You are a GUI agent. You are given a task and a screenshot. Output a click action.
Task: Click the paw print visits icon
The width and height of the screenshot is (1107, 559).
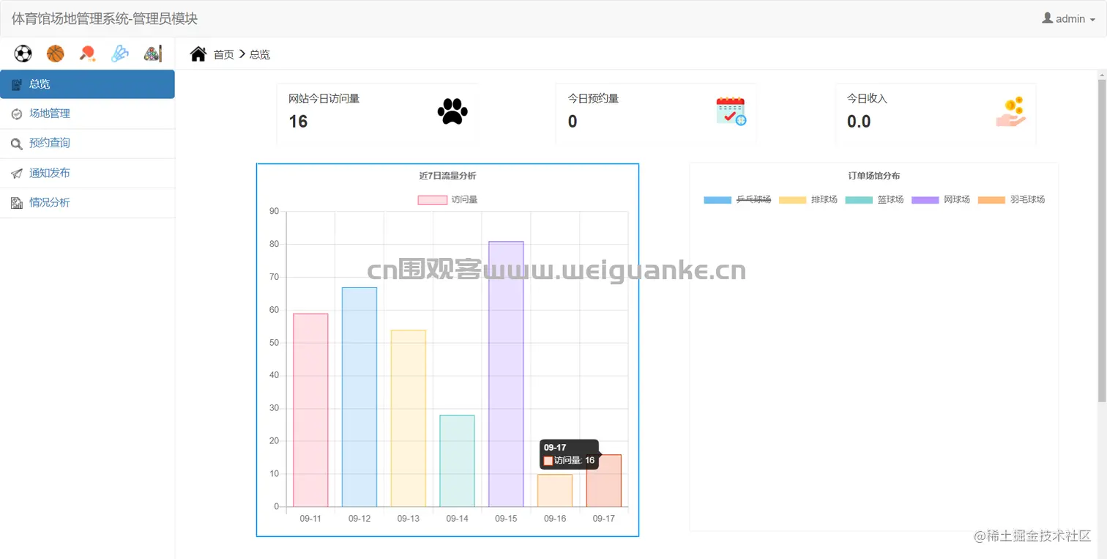(452, 111)
